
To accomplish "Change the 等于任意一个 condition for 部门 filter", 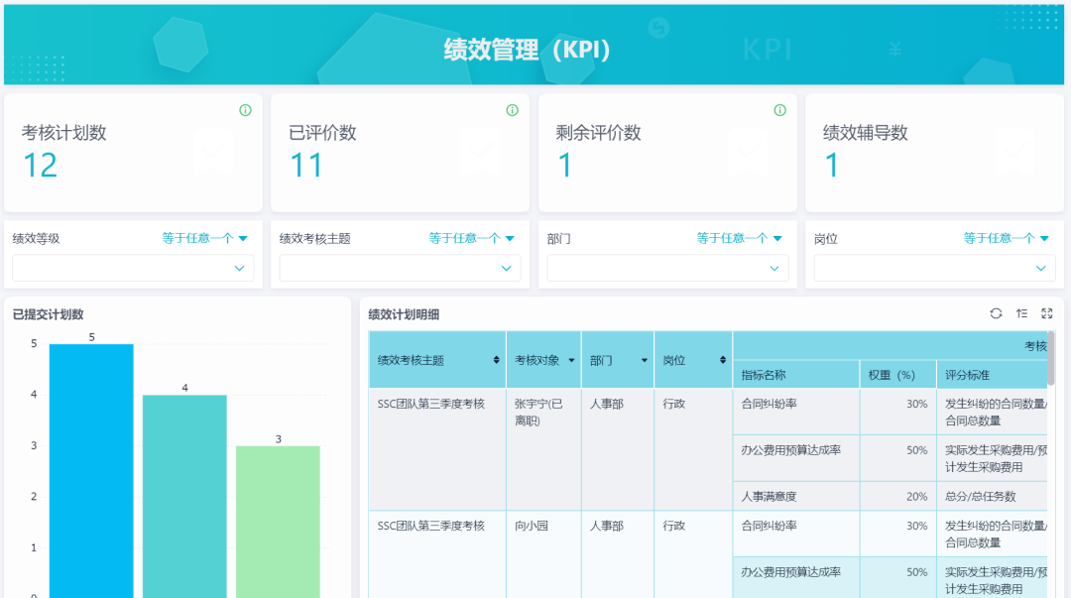I will tap(739, 238).
